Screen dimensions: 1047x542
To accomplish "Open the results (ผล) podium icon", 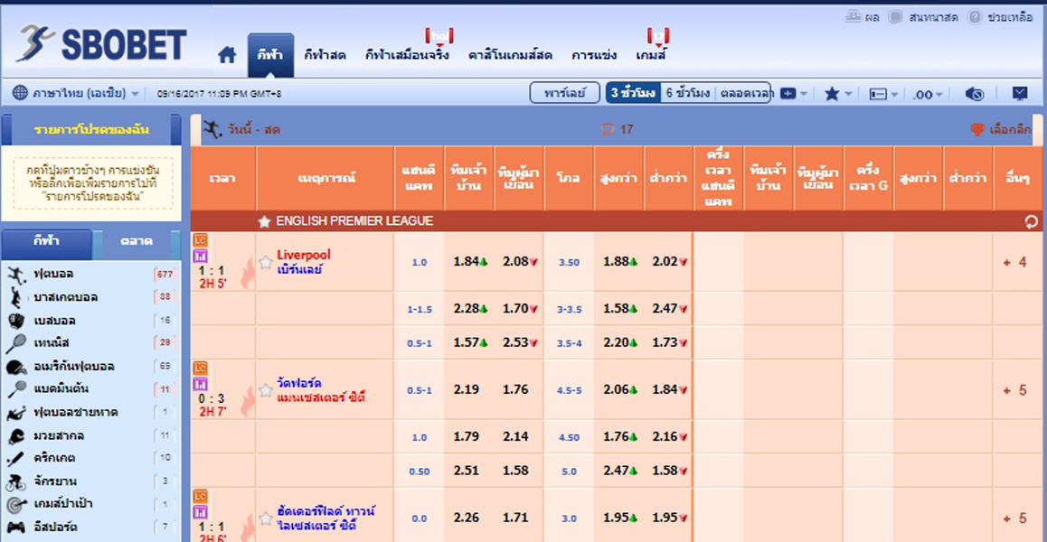I will [853, 16].
